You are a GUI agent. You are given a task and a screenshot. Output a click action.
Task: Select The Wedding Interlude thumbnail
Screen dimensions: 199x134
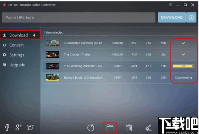click(53, 66)
